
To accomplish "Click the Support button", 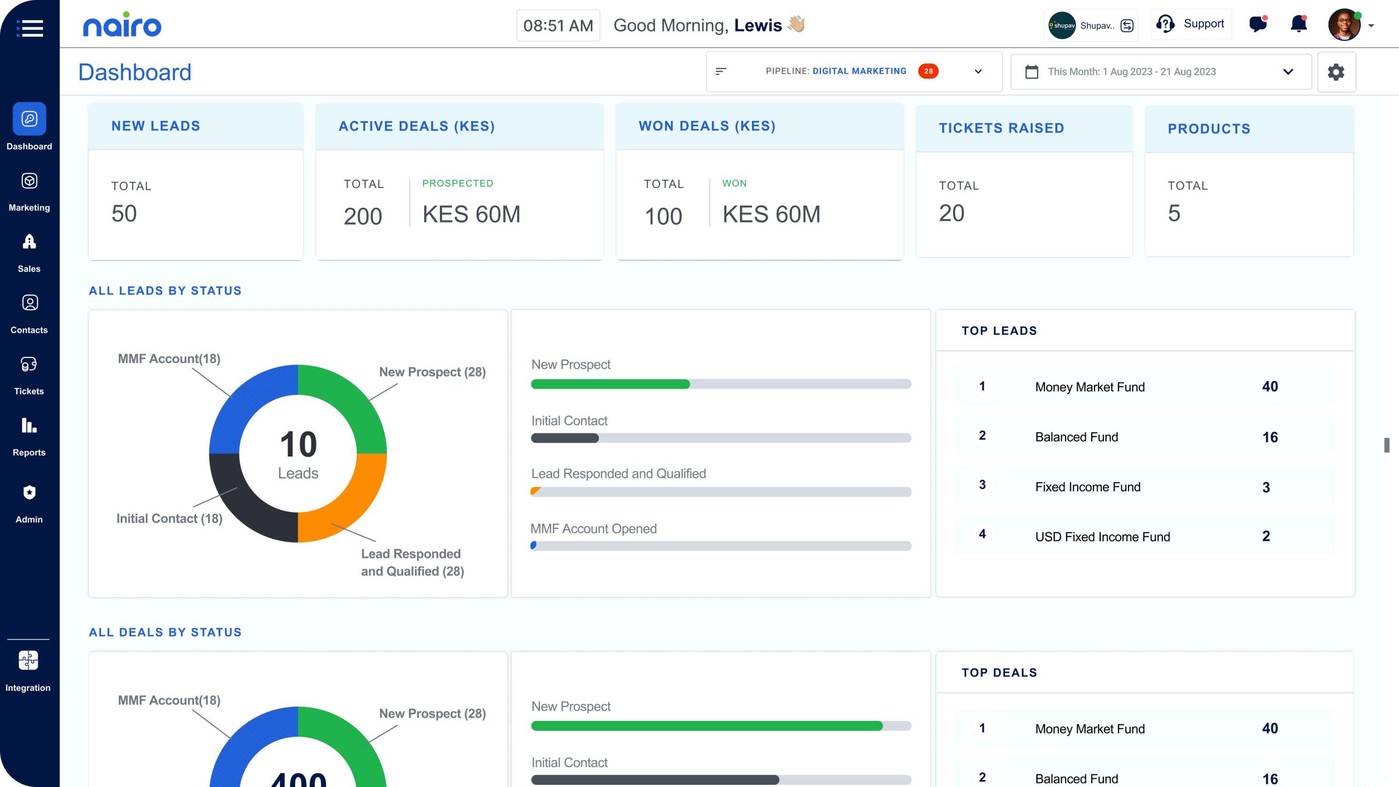I will click(x=1191, y=24).
